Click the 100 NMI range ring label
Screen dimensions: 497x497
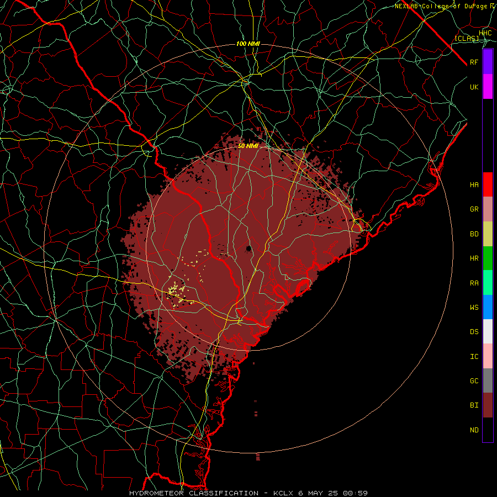248,44
